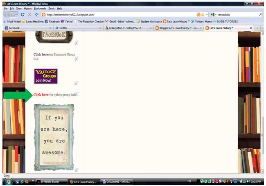
Task: Switch to the Twitter tab
Action: (x=78, y=28)
